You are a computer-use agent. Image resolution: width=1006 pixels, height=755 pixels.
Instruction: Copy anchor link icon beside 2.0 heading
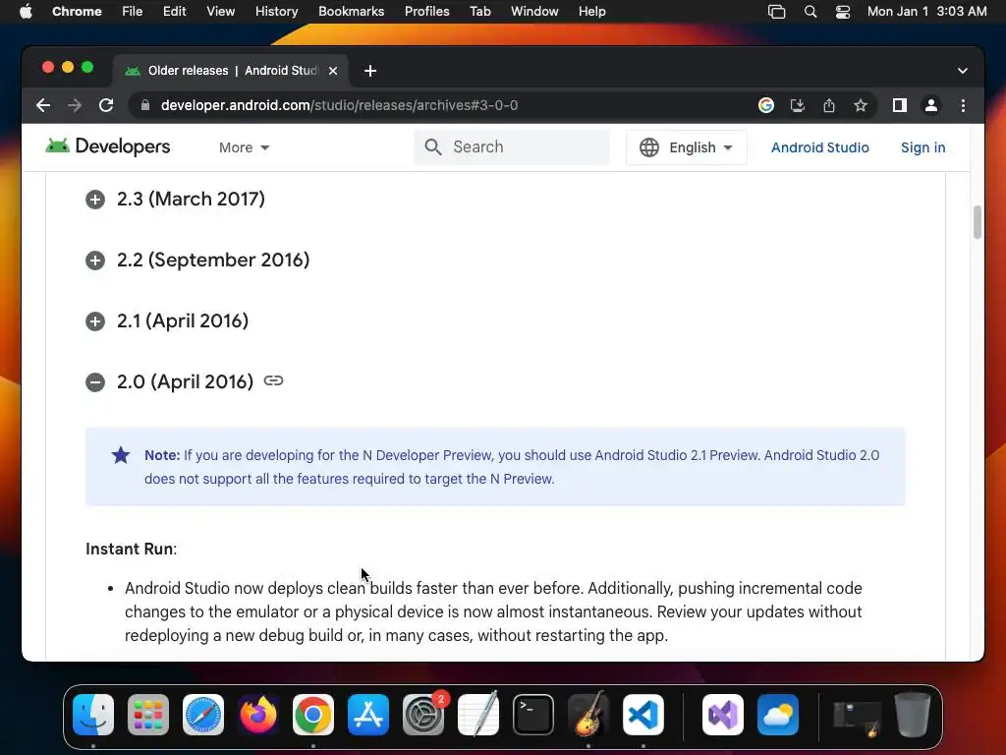point(273,380)
